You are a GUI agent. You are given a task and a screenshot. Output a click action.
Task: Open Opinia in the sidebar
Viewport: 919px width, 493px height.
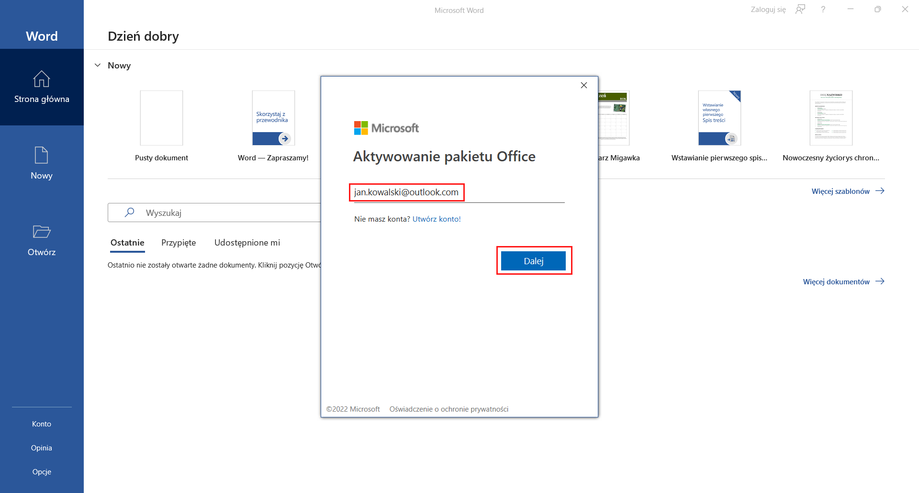(x=42, y=448)
